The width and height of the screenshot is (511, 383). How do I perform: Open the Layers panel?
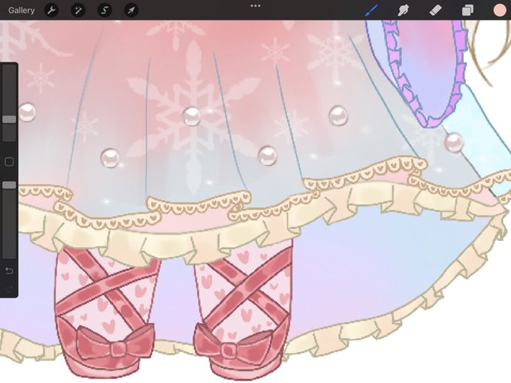467,10
